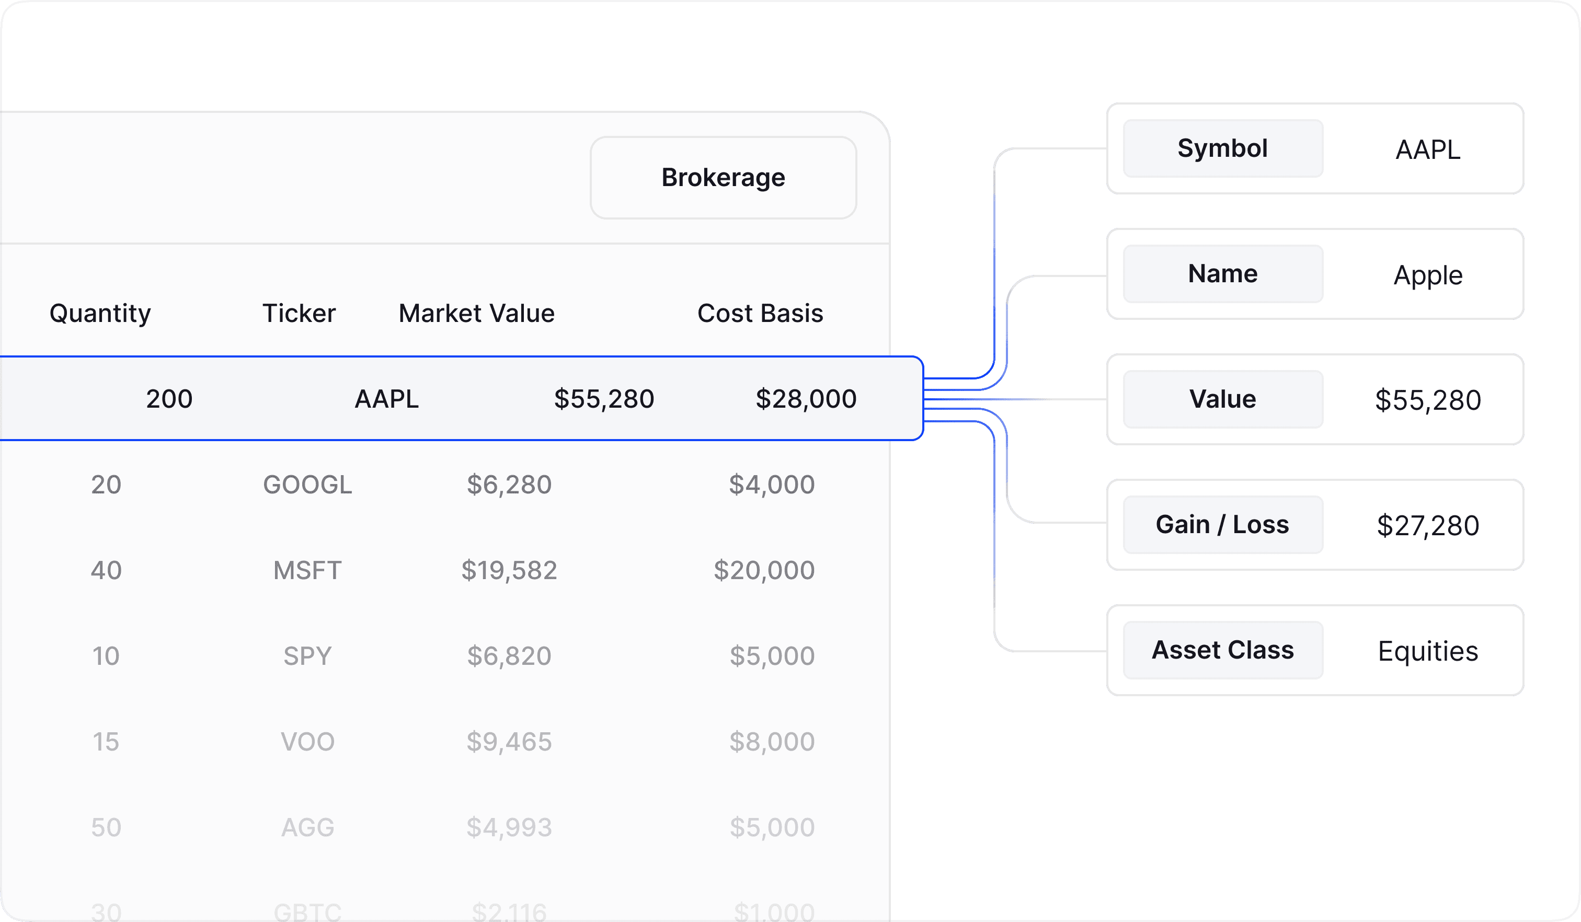Click the Cost Basis column header
The height and width of the screenshot is (922, 1581).
[x=760, y=313]
